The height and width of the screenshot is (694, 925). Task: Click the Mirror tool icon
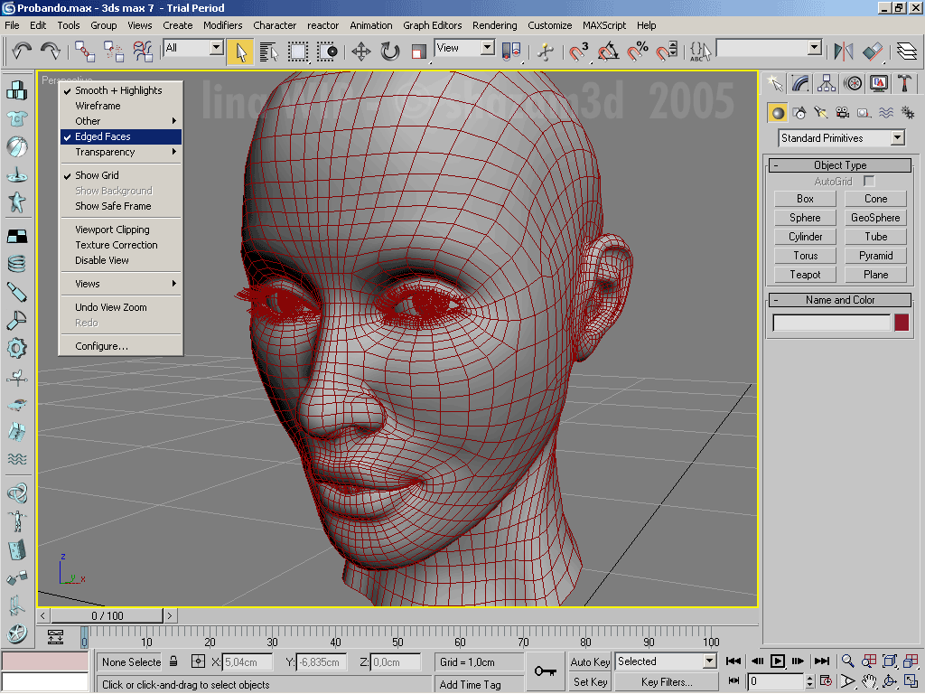pos(843,51)
